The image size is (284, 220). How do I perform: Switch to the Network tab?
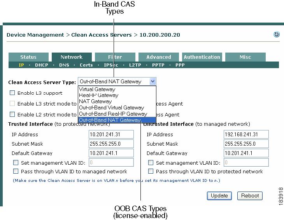pos(72,57)
